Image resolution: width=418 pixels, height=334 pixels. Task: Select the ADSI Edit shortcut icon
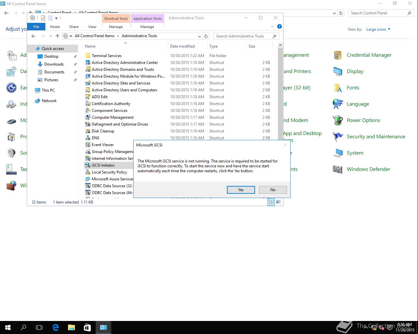click(88, 97)
